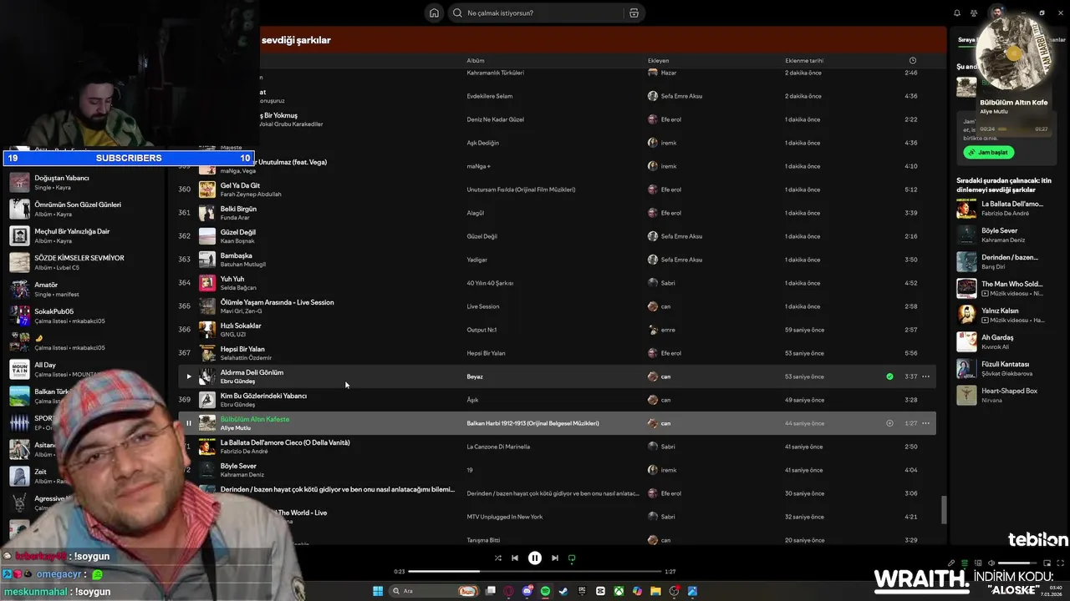Toggle the repeat button
The image size is (1070, 601).
[x=572, y=558]
